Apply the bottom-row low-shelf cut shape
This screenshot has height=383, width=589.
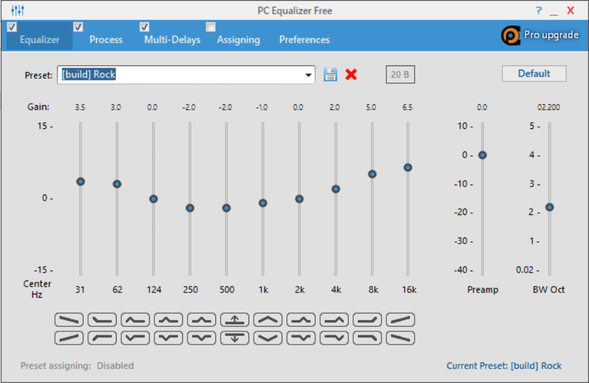102,338
